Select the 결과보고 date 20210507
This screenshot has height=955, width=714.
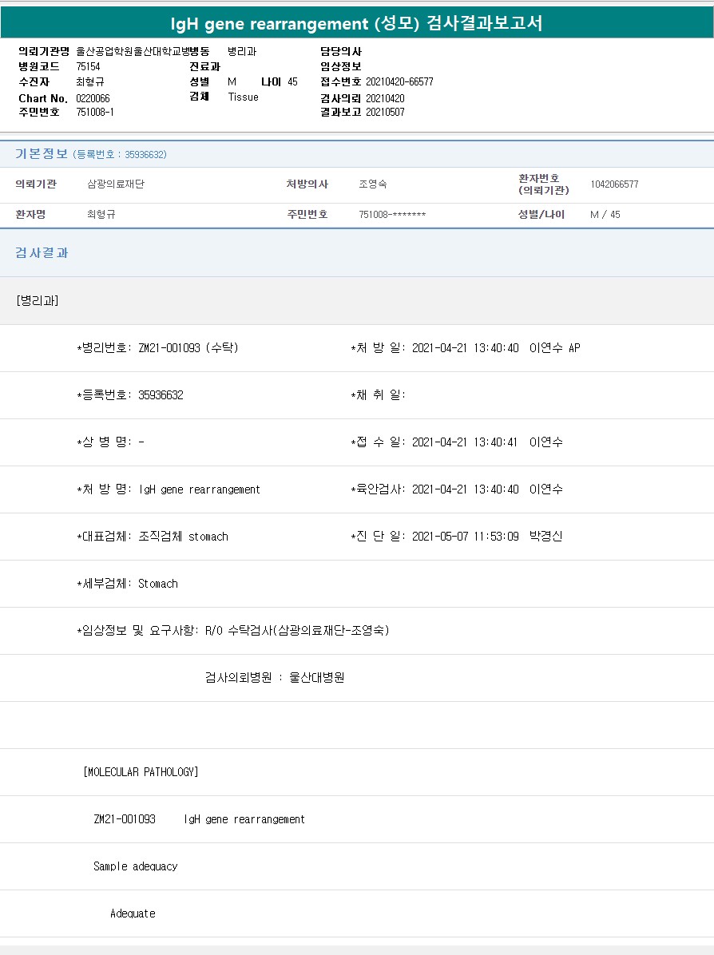click(385, 112)
